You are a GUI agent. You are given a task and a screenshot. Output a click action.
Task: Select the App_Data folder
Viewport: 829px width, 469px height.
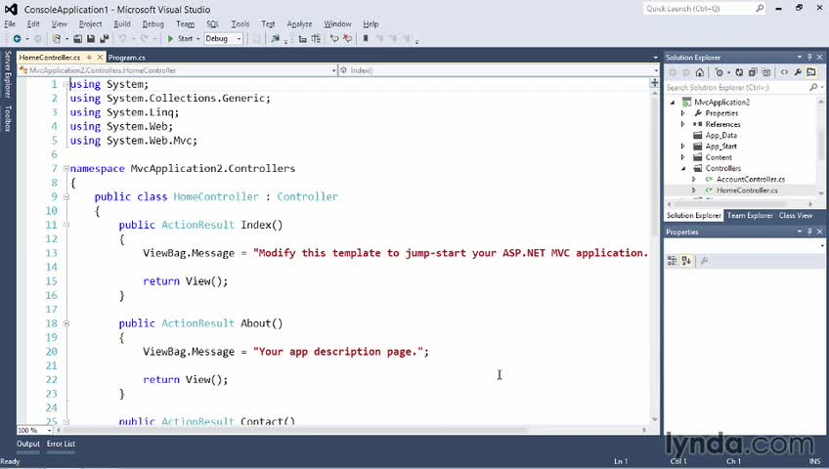720,135
